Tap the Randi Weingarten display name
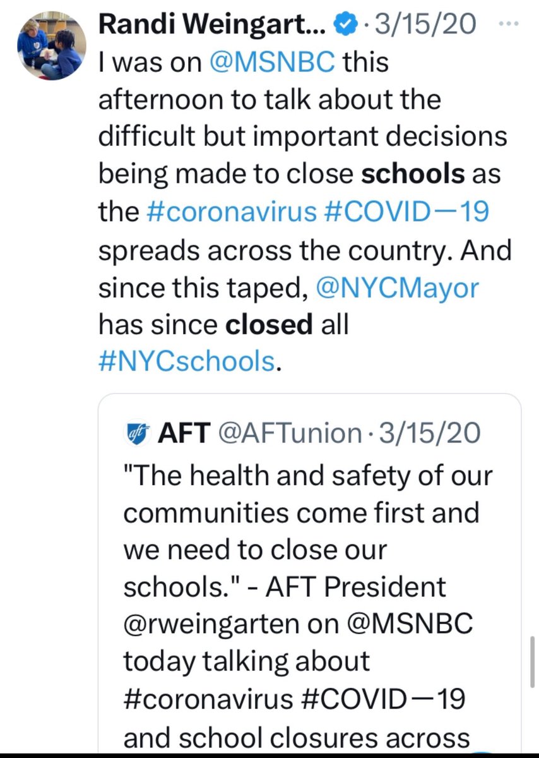Viewport: 539px width, 758px height. [x=212, y=26]
